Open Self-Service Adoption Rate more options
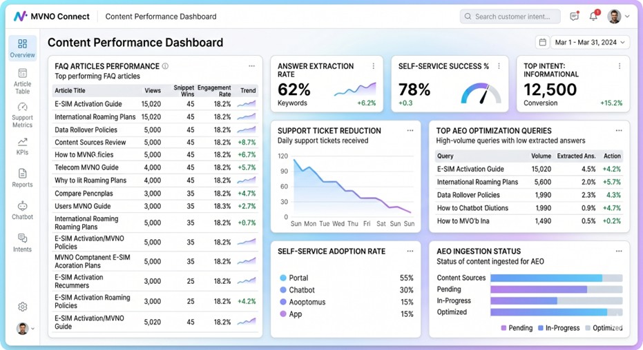The height and width of the screenshot is (350, 643). click(x=410, y=251)
